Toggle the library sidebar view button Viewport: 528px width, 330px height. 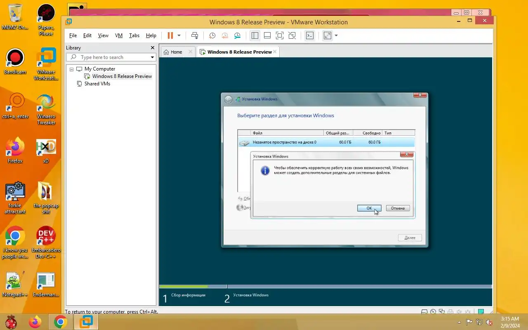[x=255, y=35]
